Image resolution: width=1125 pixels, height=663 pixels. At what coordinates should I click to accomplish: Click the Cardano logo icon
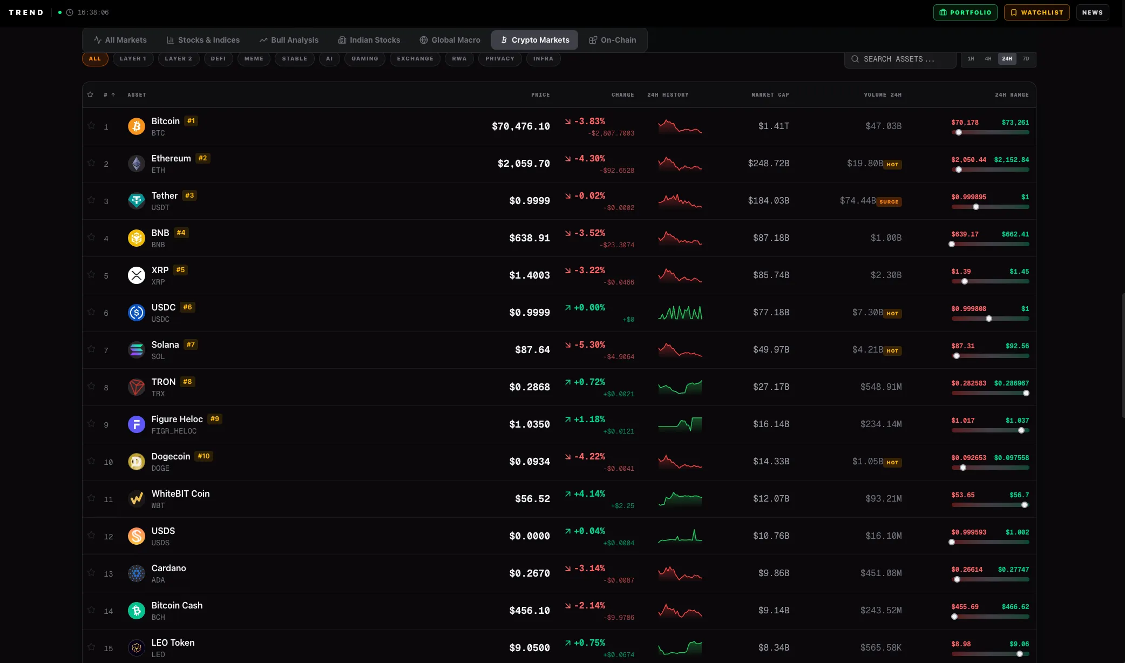tap(137, 573)
